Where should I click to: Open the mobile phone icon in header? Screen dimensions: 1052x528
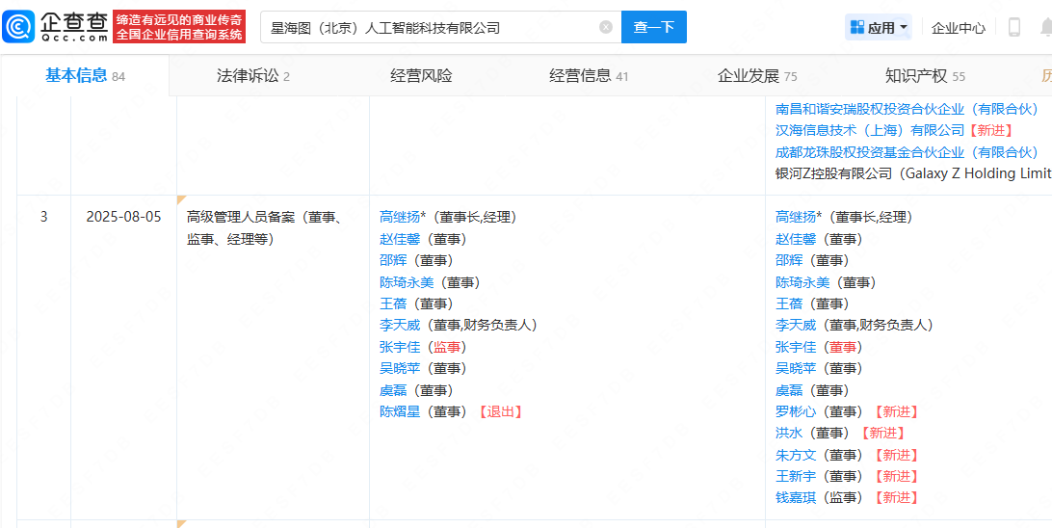pyautogui.click(x=1013, y=28)
